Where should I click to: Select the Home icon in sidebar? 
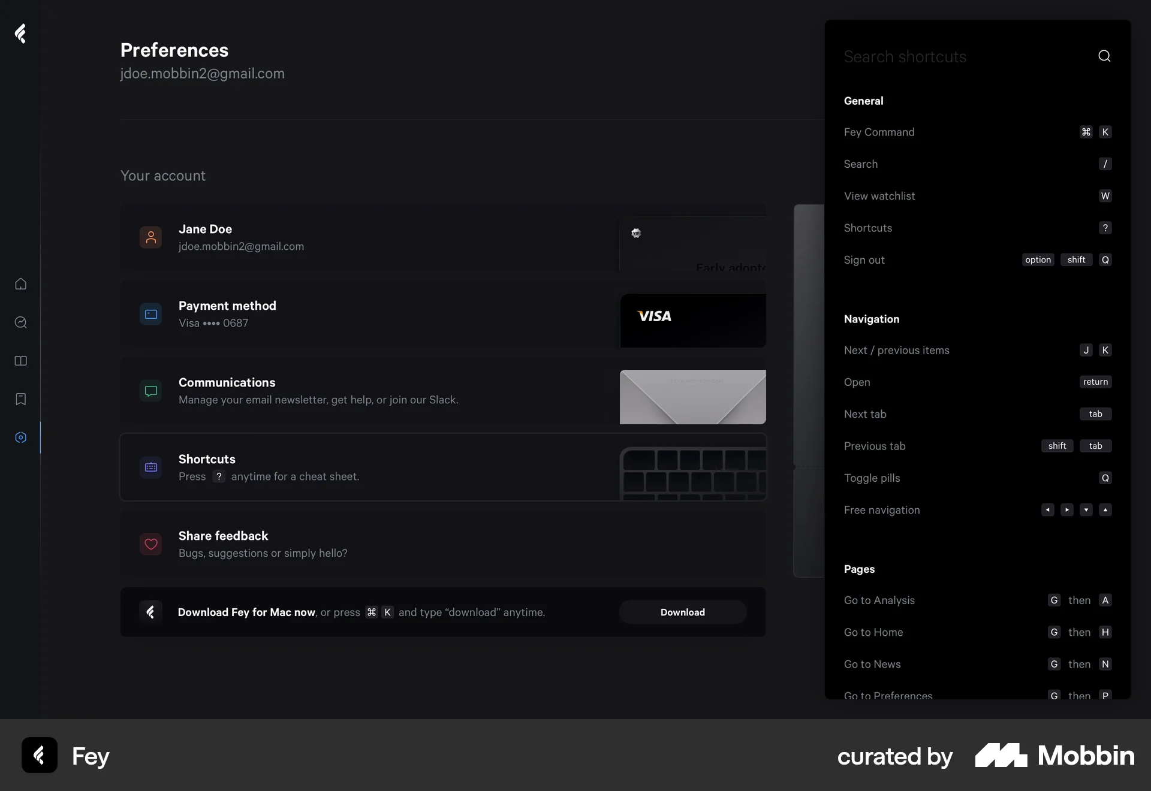[x=20, y=284]
